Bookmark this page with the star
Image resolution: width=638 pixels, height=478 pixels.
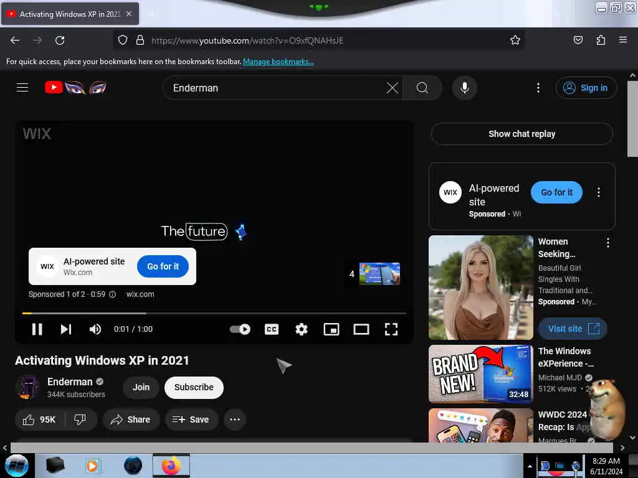(x=515, y=40)
